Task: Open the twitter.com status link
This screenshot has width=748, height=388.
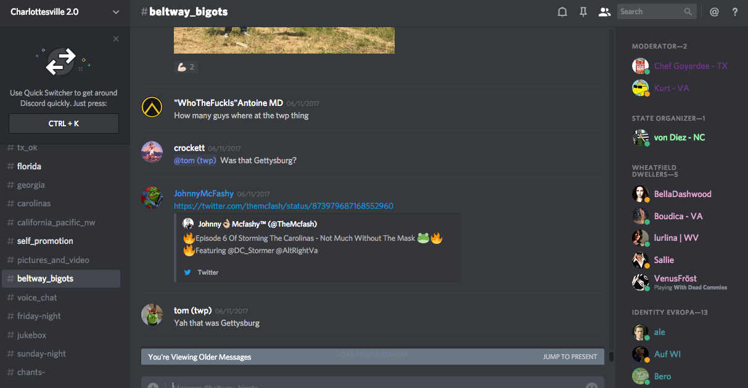Action: pos(284,206)
